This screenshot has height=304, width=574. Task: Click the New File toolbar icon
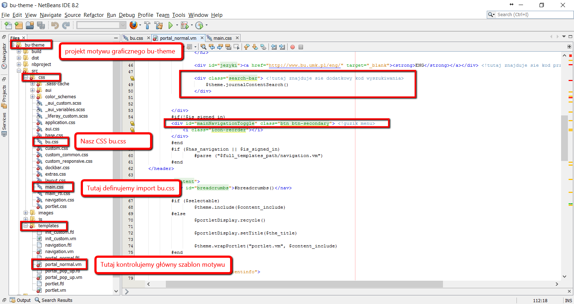(x=8, y=25)
